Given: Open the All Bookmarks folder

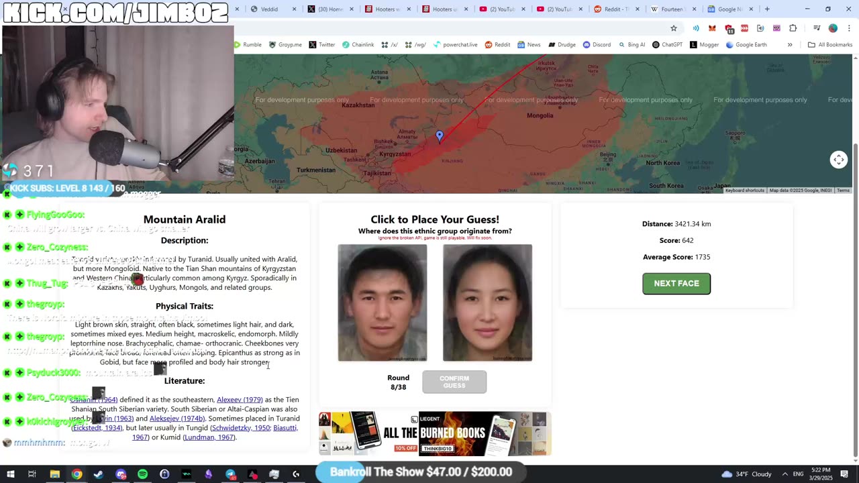Looking at the screenshot, I should click(830, 45).
